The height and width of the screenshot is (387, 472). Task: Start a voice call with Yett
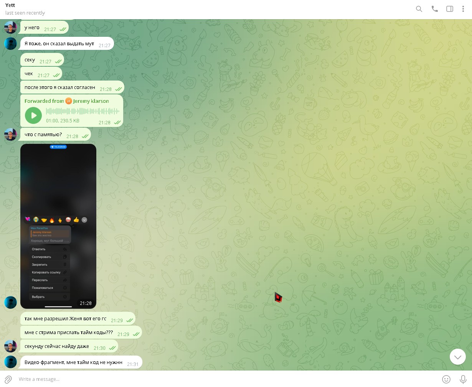pyautogui.click(x=434, y=9)
